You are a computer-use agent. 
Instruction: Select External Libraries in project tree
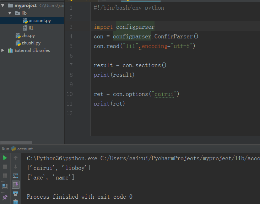(x=32, y=50)
